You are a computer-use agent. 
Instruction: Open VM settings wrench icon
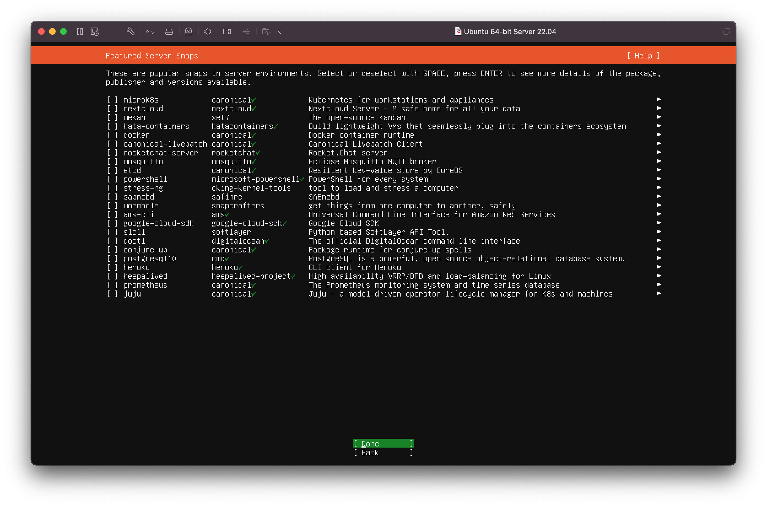coord(131,31)
